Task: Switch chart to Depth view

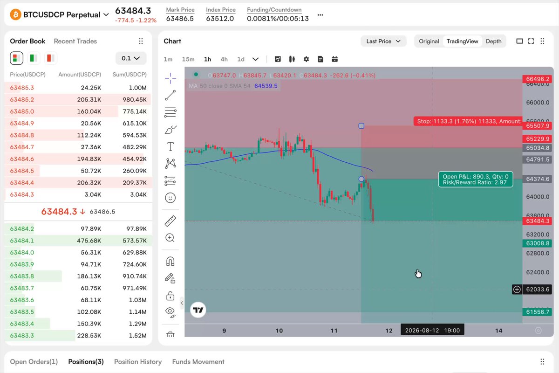Action: [x=494, y=41]
